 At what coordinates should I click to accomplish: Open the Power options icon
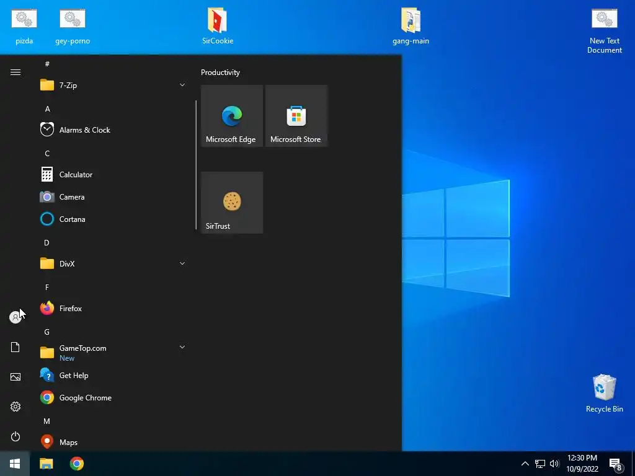(16, 436)
